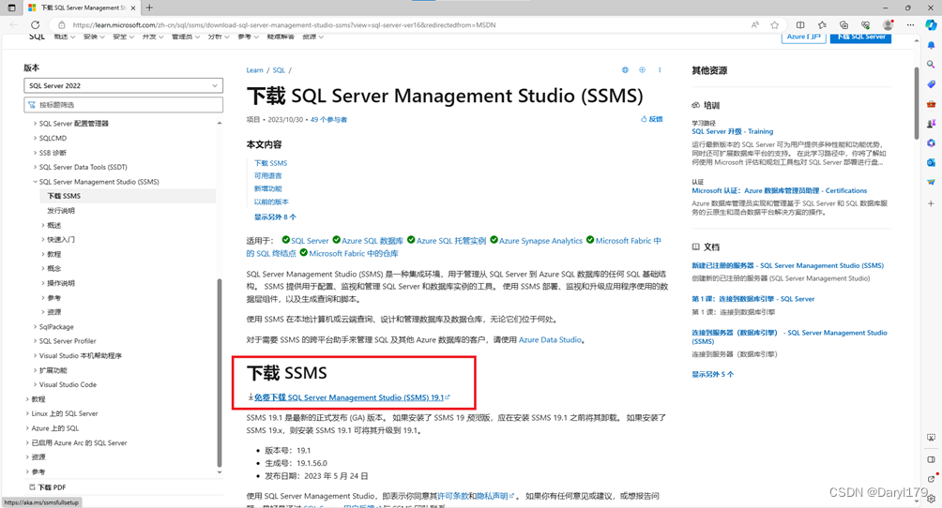Open the tab actions menu icon
The image size is (942, 508).
(11, 7)
